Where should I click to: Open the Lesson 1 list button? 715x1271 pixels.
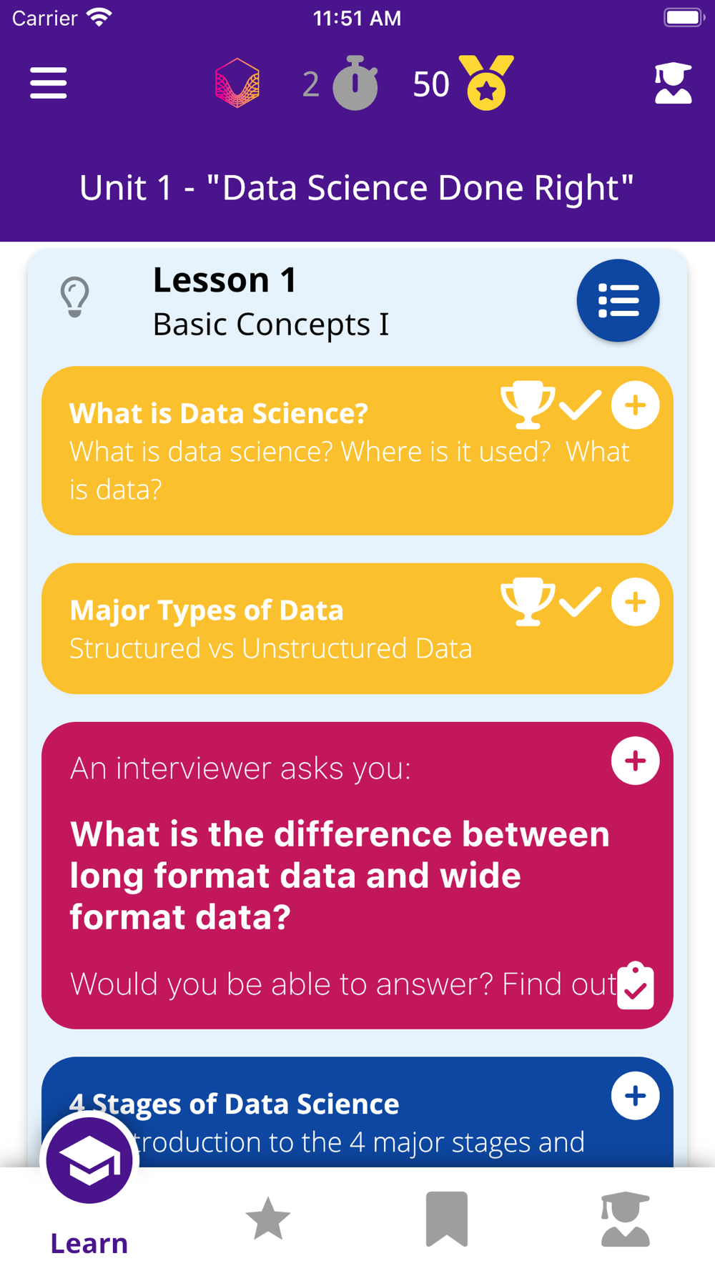tap(618, 300)
